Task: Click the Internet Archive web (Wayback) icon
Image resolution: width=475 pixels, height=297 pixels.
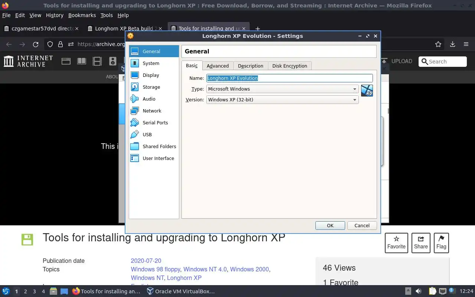Action: point(66,61)
